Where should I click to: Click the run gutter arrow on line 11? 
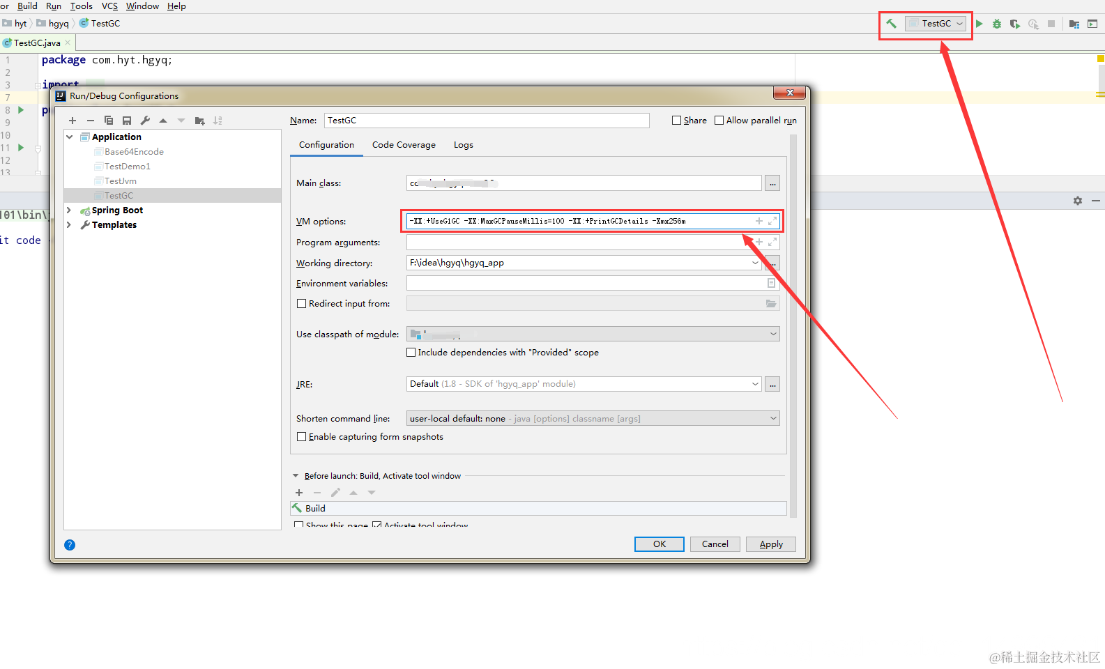pos(21,148)
